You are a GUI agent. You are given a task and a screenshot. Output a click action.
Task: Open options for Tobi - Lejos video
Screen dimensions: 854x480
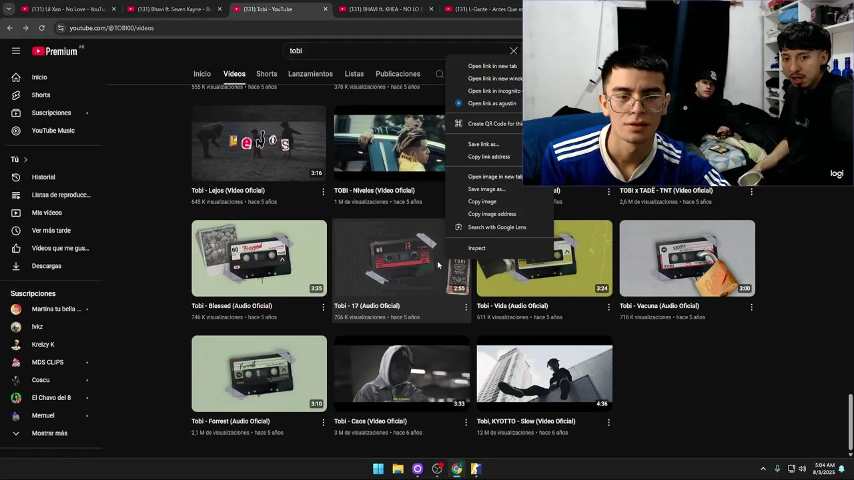pos(323,192)
